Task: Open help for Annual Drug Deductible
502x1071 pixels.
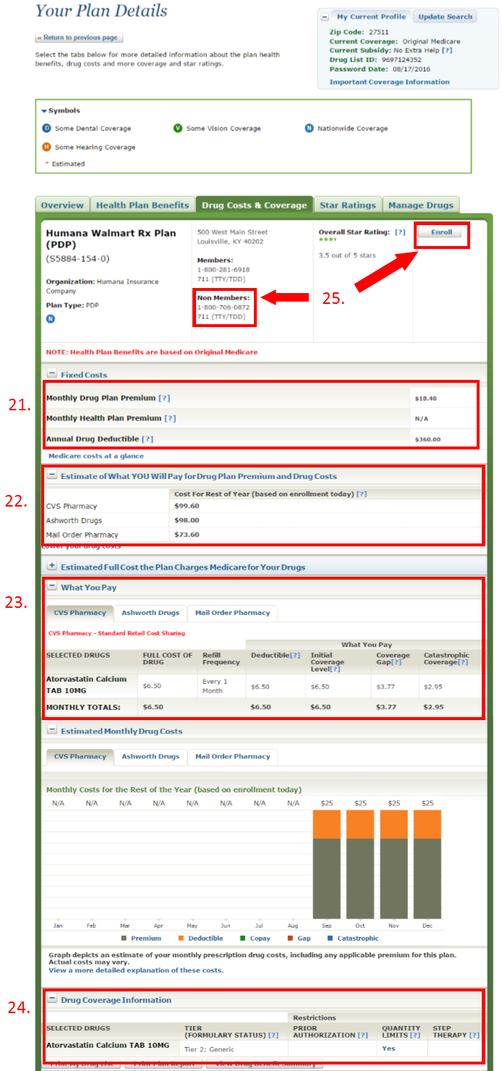Action: click(x=148, y=439)
